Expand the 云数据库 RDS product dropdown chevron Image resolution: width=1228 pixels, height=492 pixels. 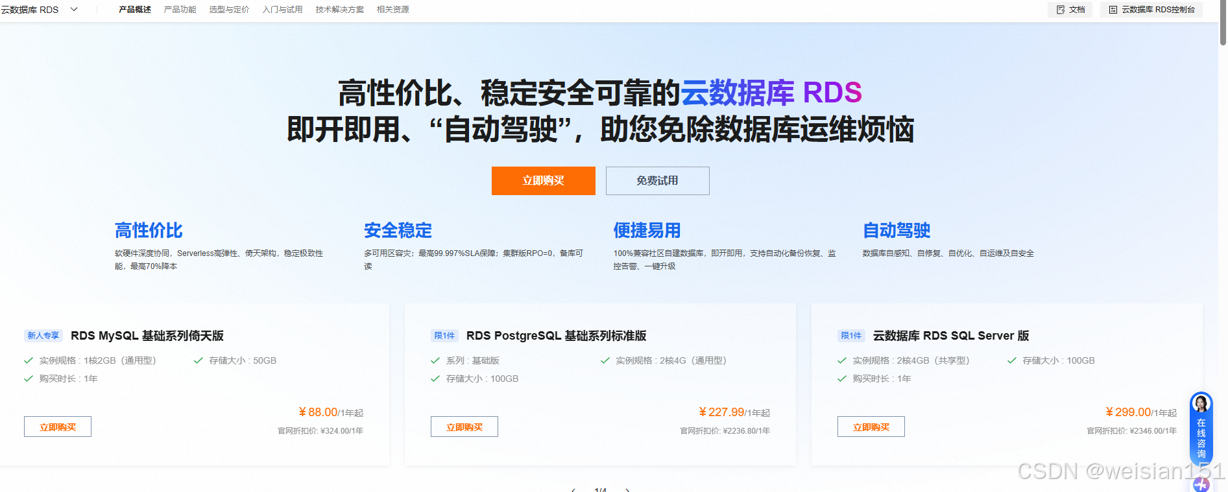click(x=74, y=9)
